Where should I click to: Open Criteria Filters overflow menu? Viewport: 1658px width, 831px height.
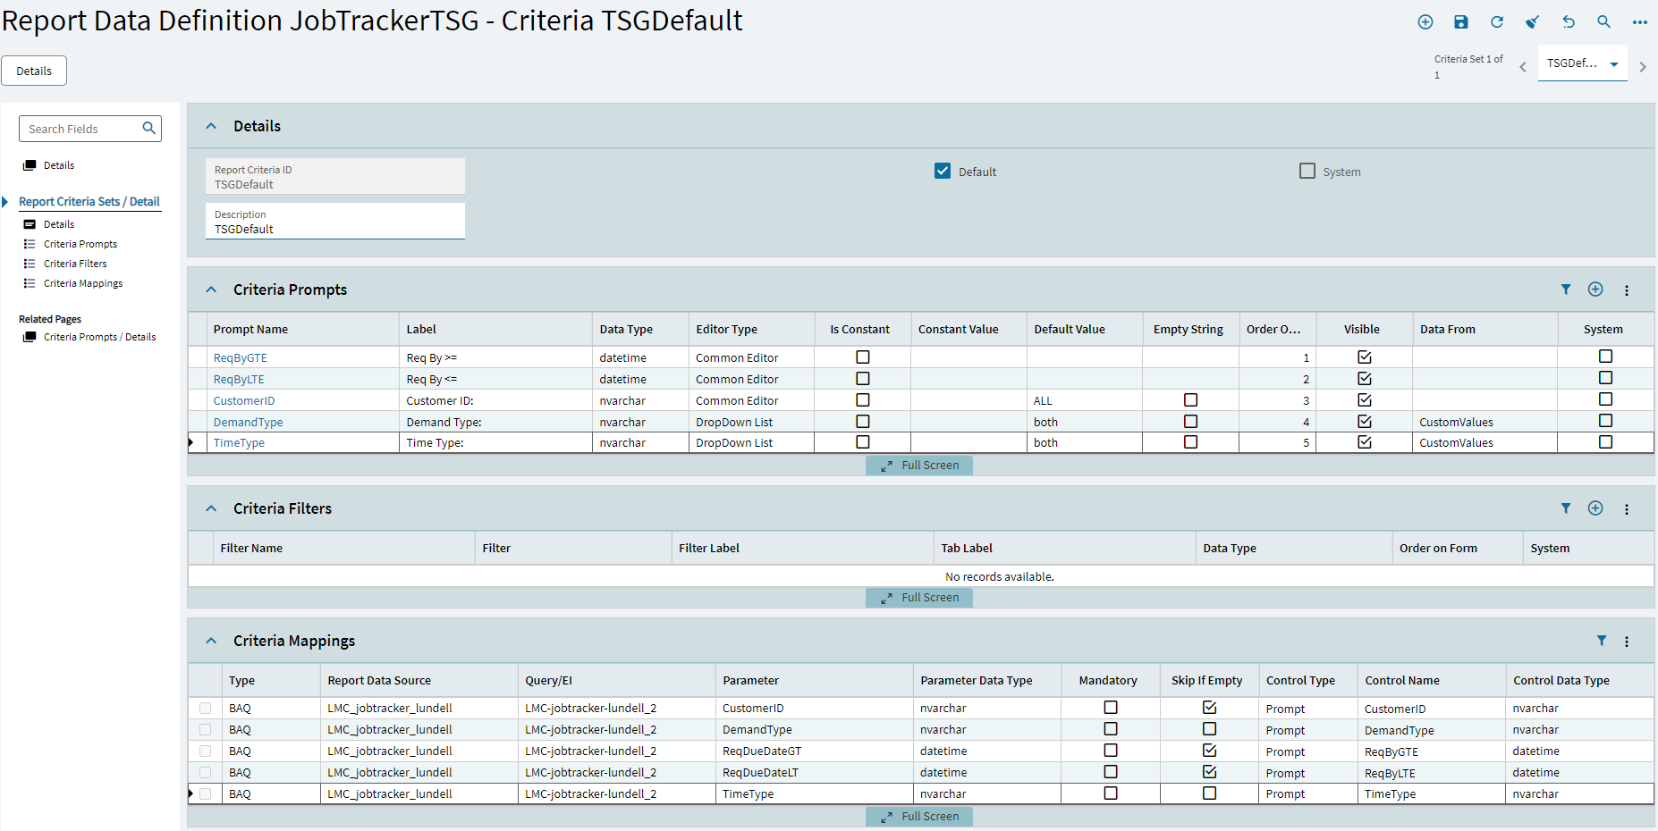click(1627, 509)
